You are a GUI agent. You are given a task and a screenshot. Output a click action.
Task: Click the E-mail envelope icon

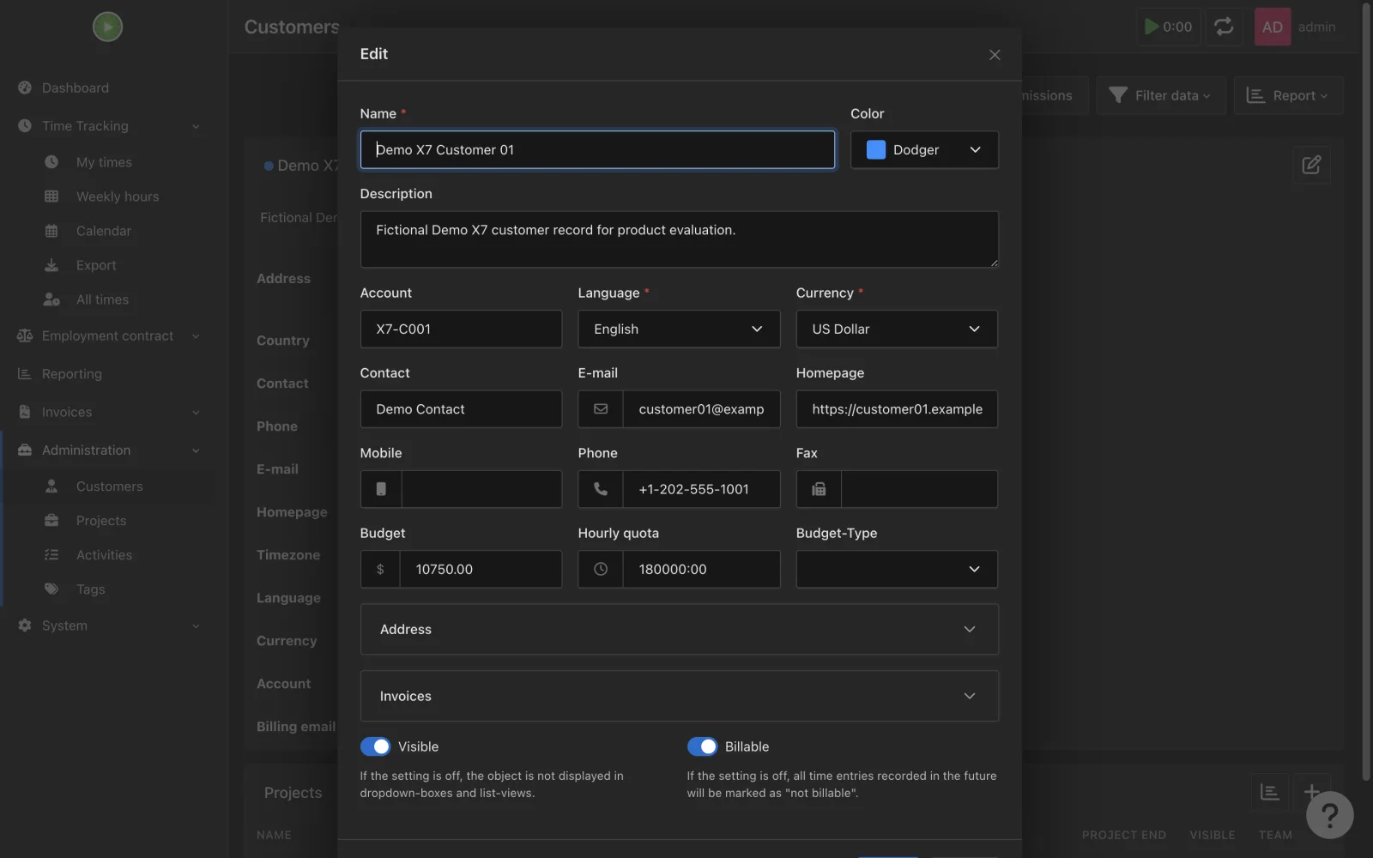point(601,409)
